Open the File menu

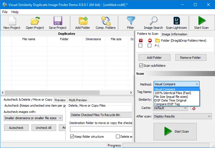(5, 12)
